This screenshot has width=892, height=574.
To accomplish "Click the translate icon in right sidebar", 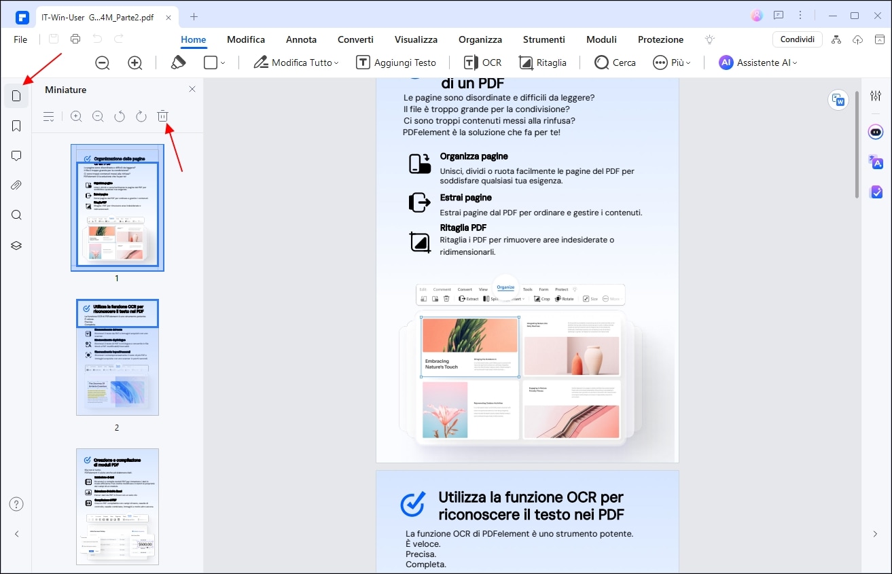I will click(876, 162).
